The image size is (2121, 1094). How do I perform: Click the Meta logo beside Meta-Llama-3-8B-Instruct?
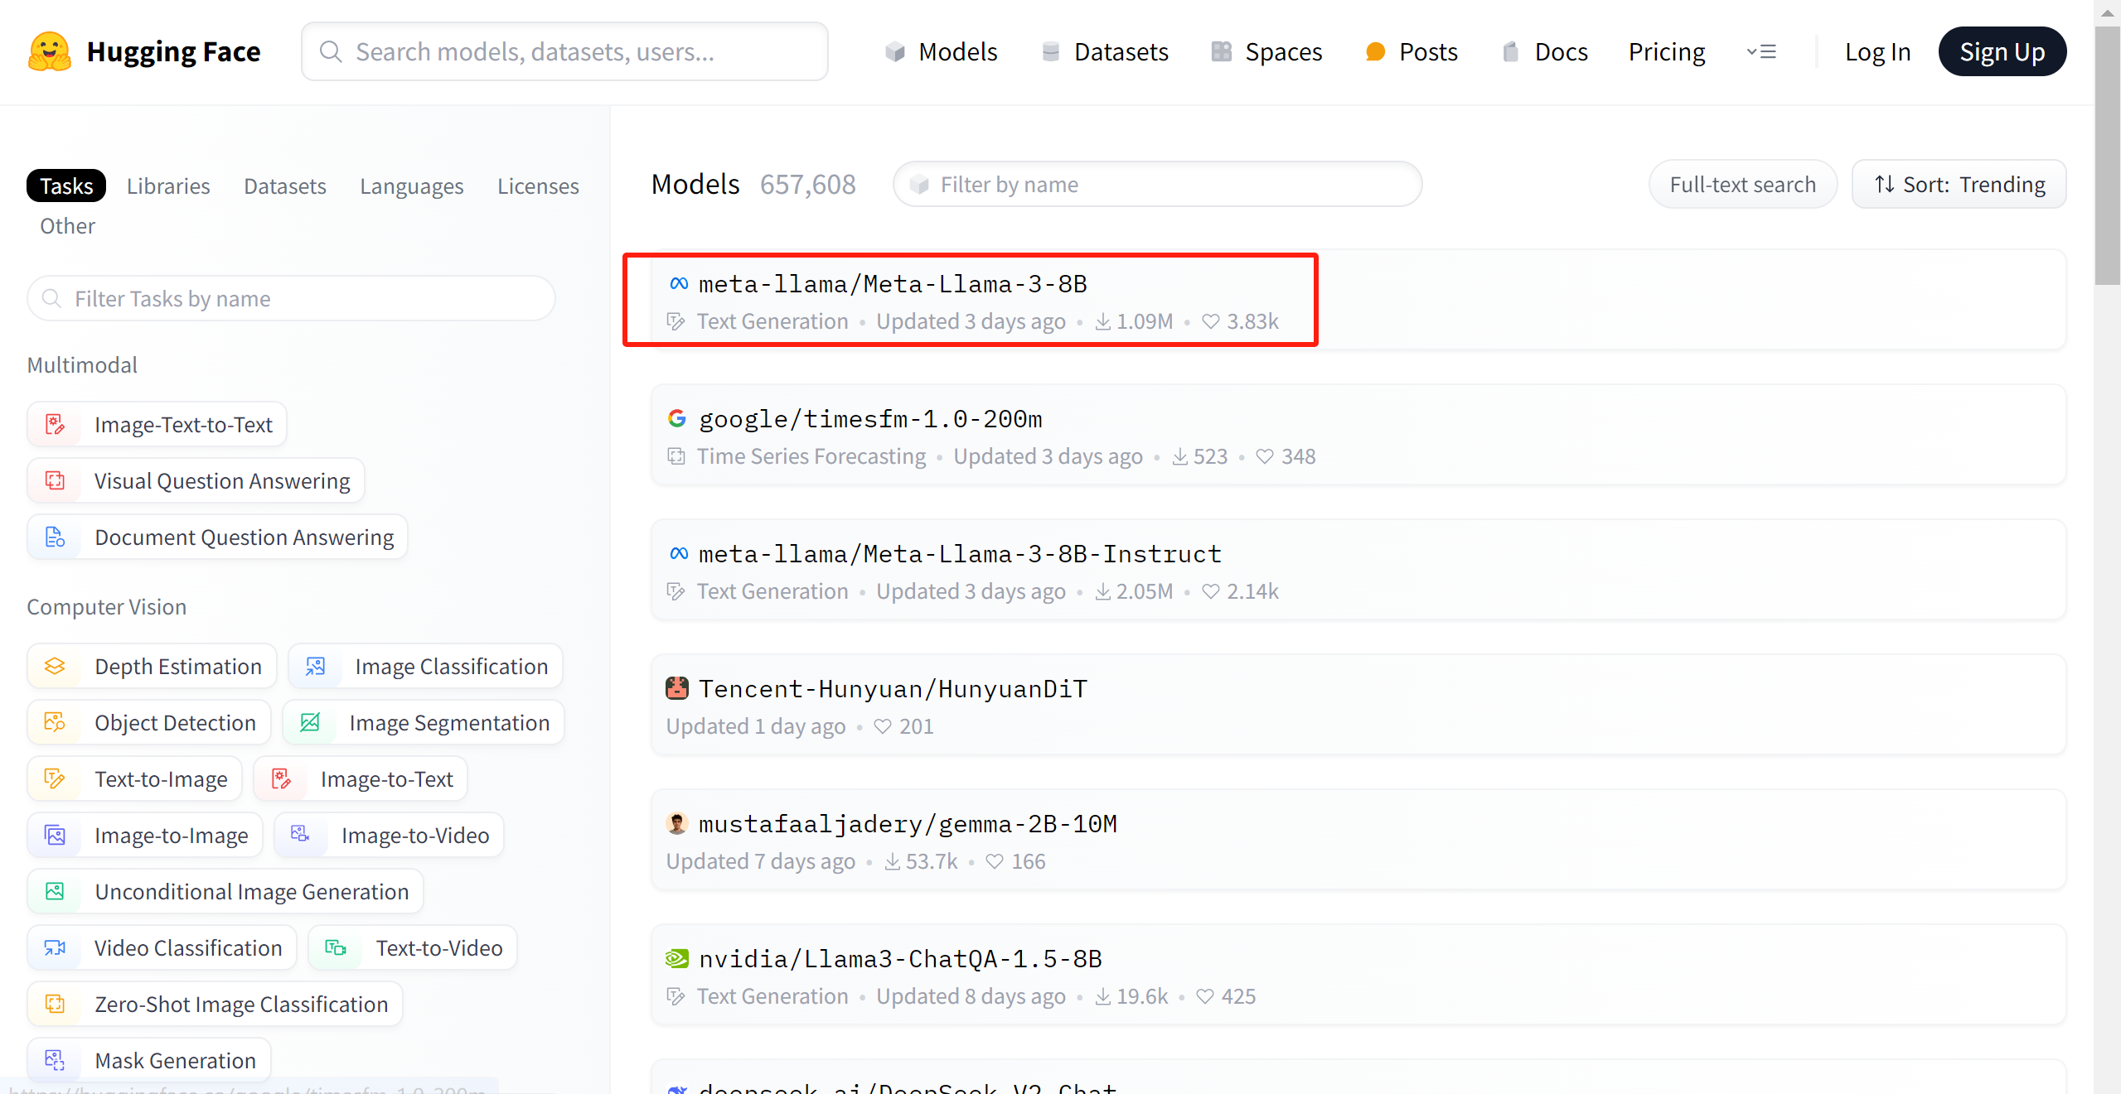(x=678, y=554)
